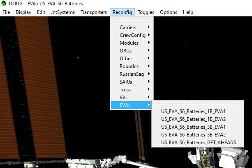Expand the RussianSeg submenu

click(x=131, y=74)
